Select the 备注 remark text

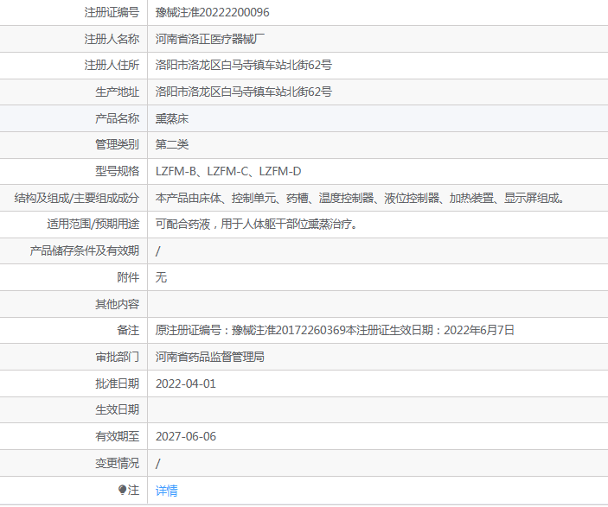coord(335,330)
